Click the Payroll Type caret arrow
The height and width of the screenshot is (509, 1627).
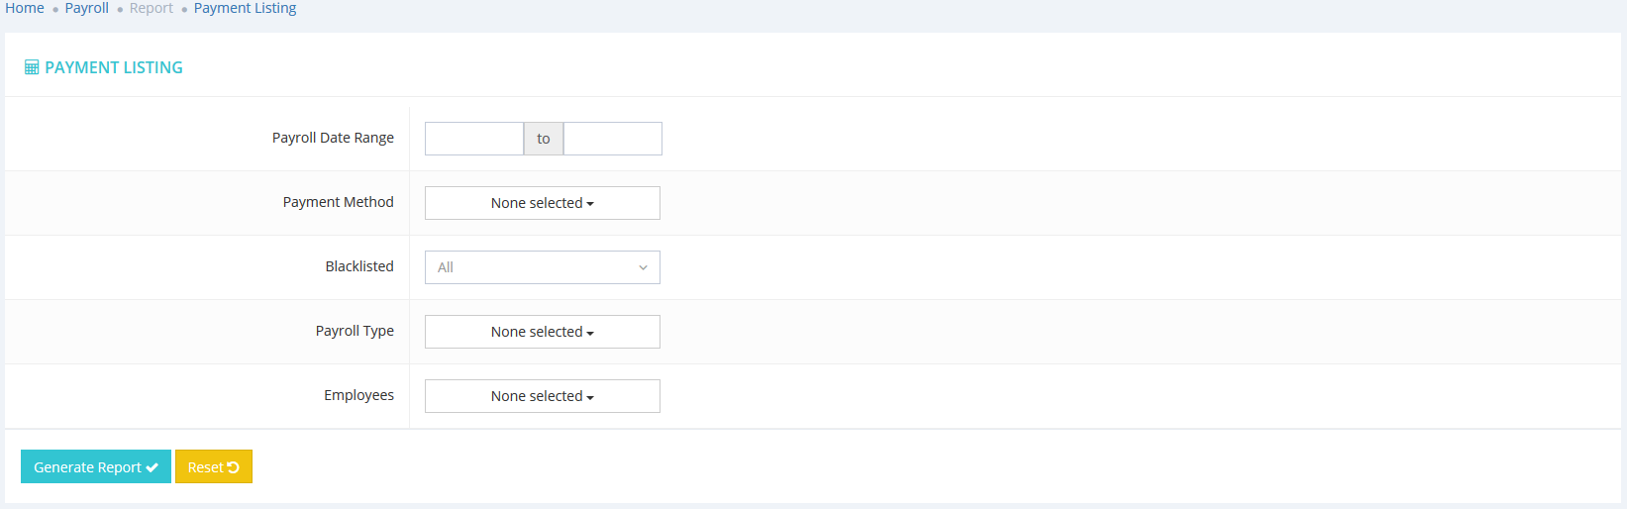click(x=590, y=333)
